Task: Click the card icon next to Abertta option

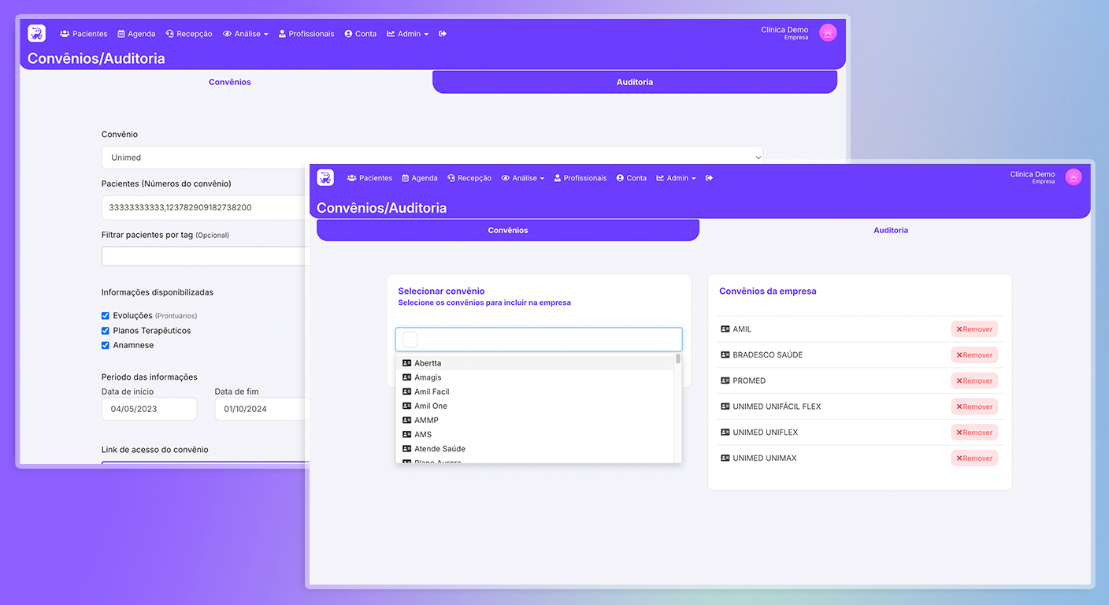Action: [406, 363]
